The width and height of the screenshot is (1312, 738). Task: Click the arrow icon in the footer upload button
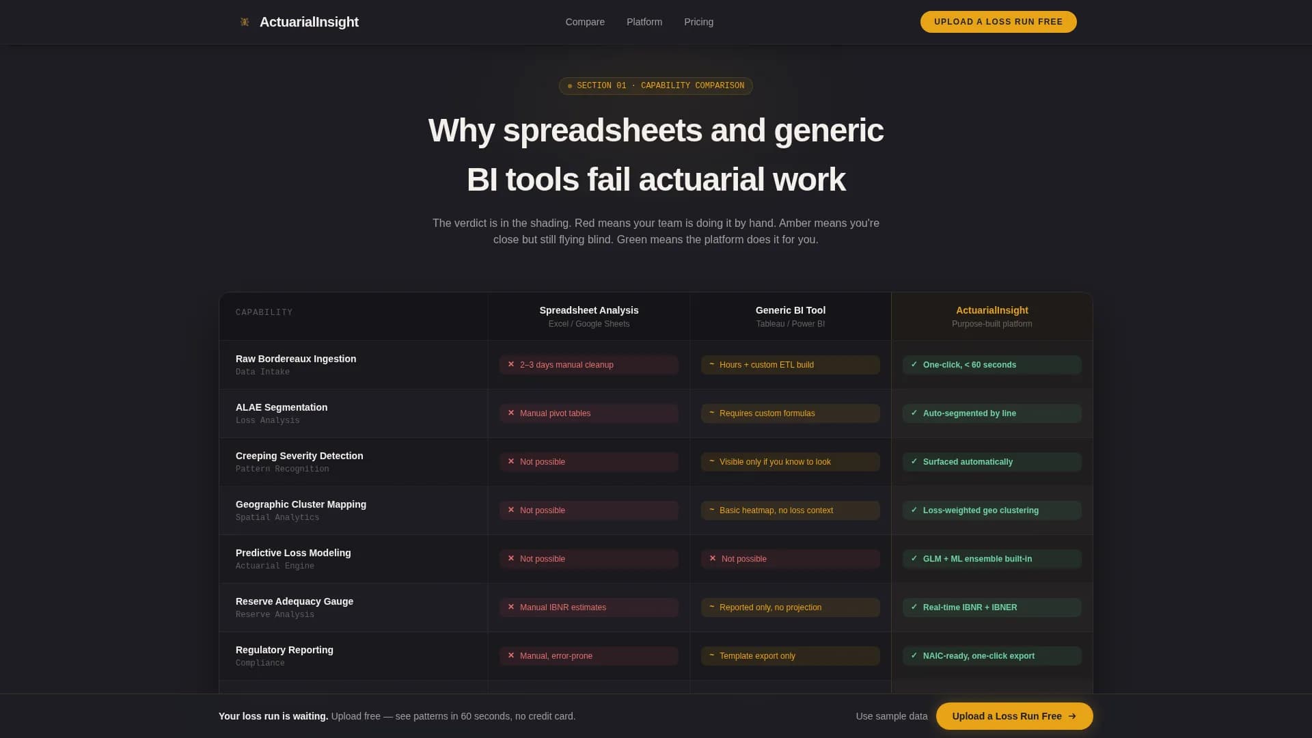[1073, 716]
